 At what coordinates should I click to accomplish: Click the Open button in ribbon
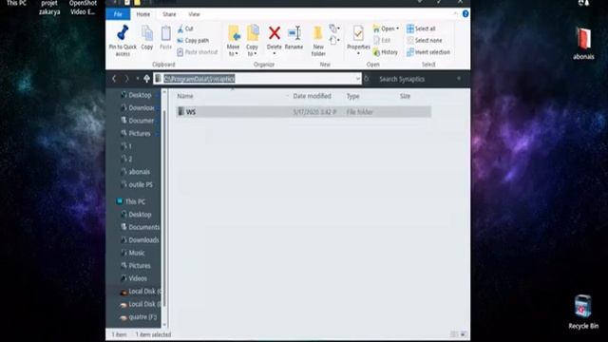coord(386,28)
